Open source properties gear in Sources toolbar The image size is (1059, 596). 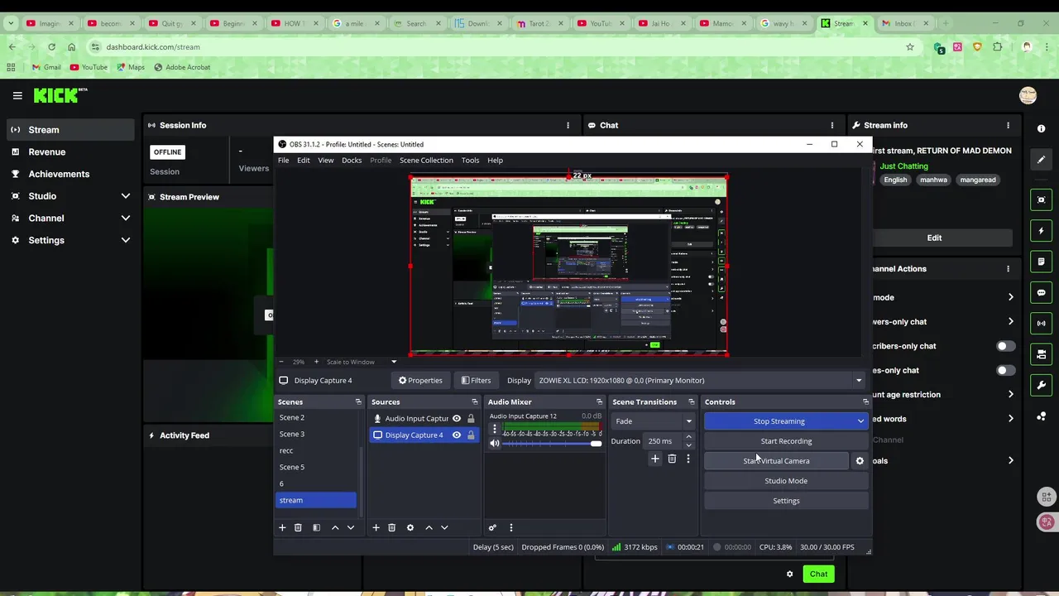click(x=410, y=527)
